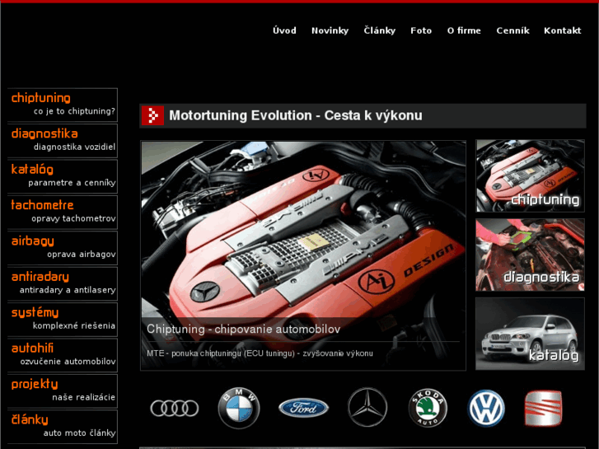Select the Volkswagen VW logo
The height and width of the screenshot is (449, 599).
[x=486, y=408]
